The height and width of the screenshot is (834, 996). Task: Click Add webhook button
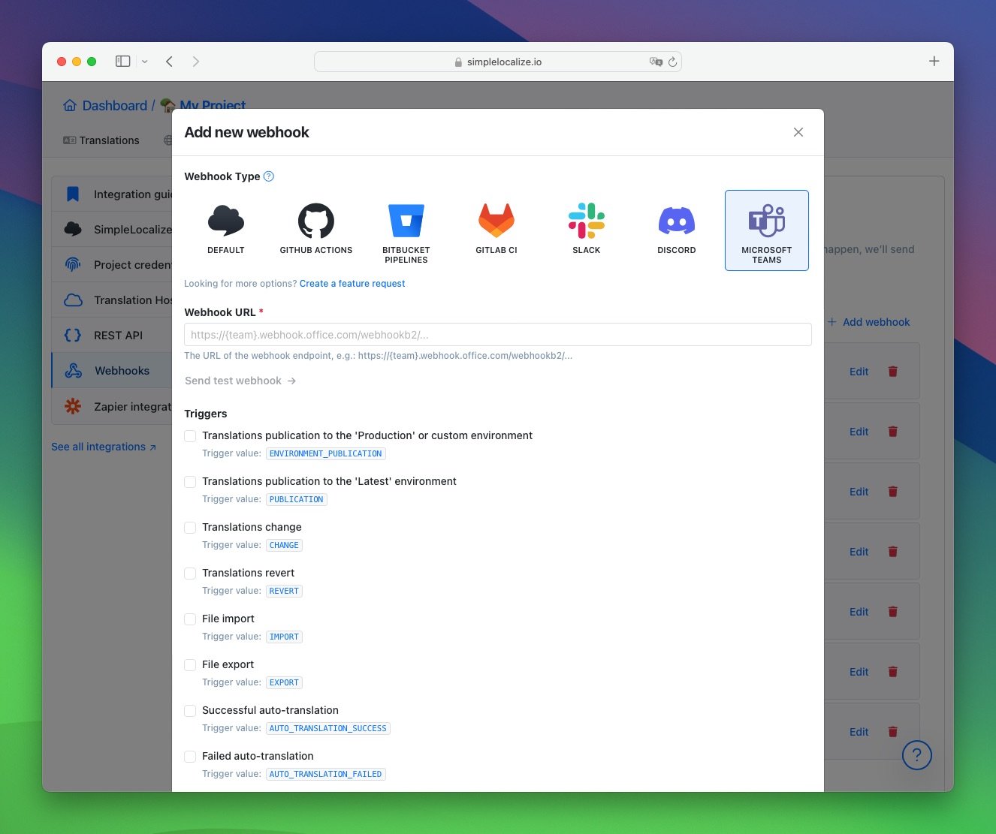click(x=869, y=322)
